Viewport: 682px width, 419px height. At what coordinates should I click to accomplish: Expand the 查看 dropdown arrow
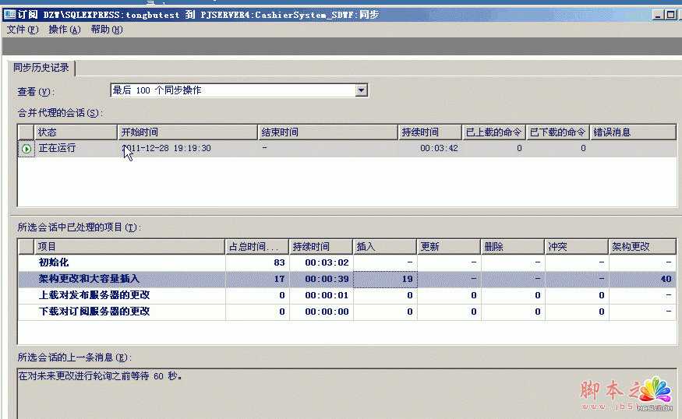click(361, 90)
